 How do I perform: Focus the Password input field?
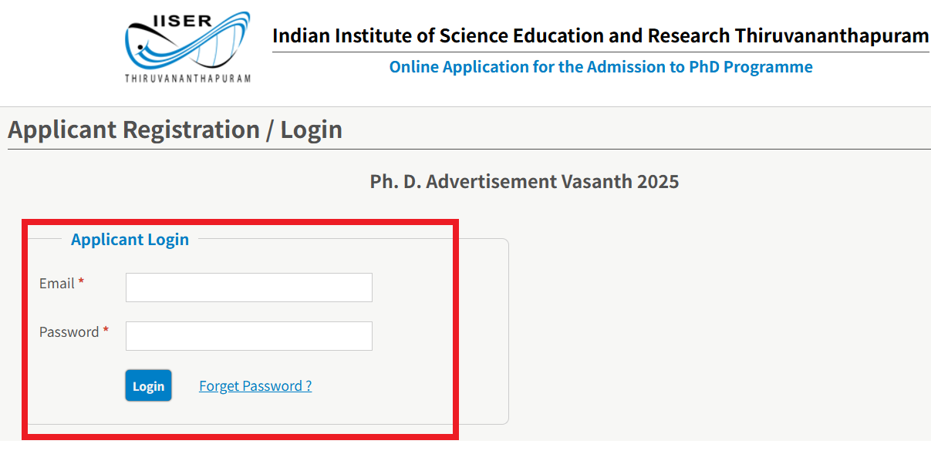click(x=248, y=336)
